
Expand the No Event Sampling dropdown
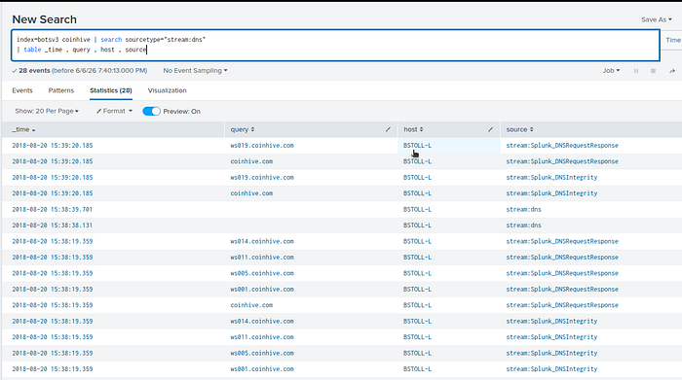[195, 70]
